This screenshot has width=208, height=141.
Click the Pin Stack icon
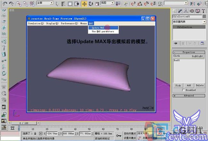point(176,43)
